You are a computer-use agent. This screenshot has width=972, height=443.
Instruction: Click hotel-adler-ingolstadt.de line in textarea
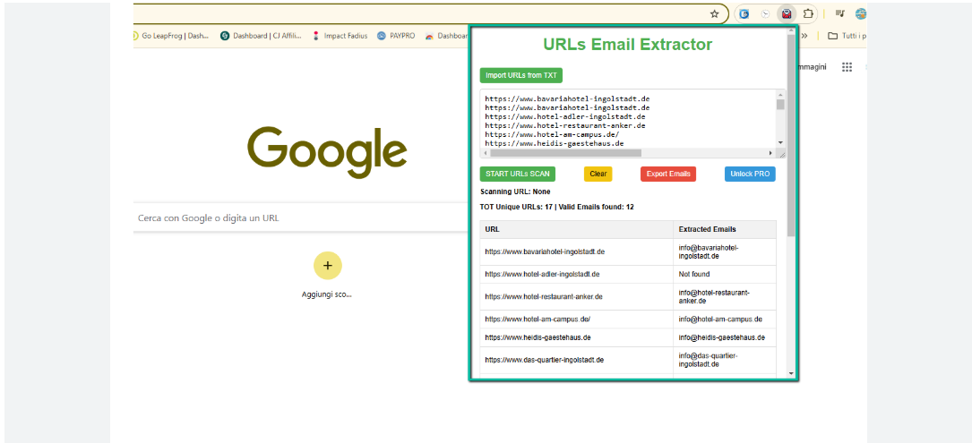tap(565, 116)
